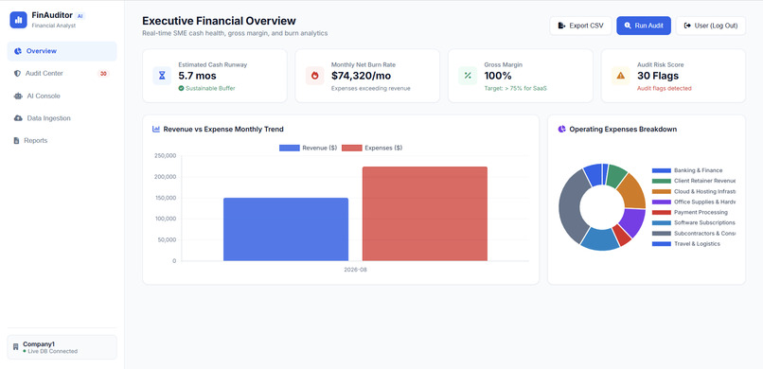Click the Run Audit button

point(644,26)
